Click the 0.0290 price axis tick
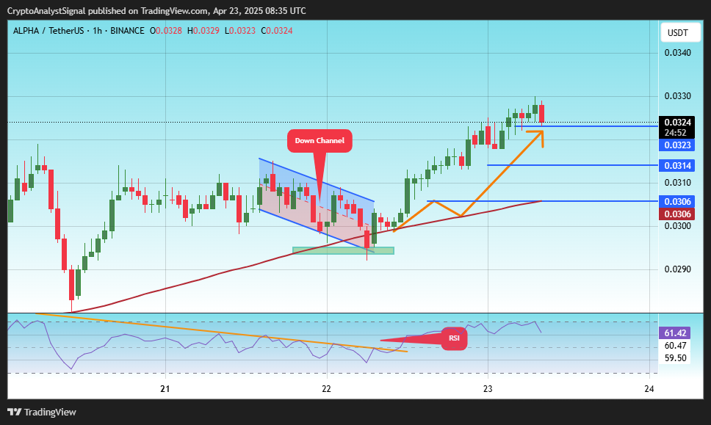The width and height of the screenshot is (711, 425). coord(677,269)
